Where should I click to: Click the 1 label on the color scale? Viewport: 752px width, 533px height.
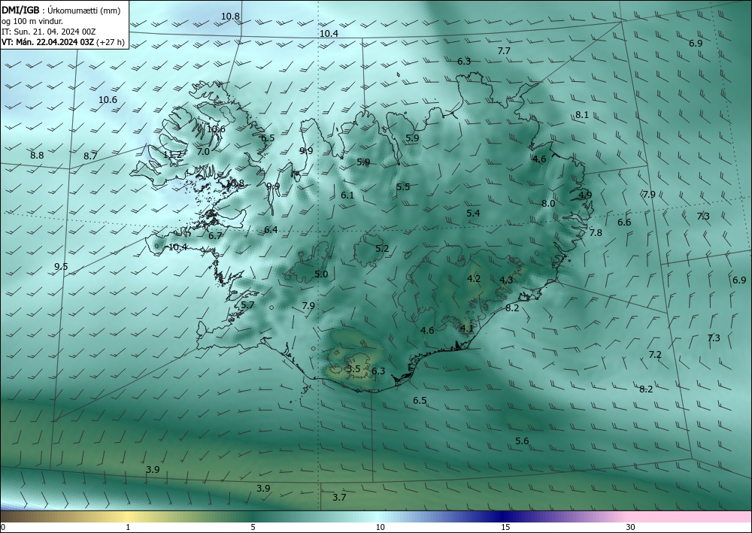tap(128, 527)
